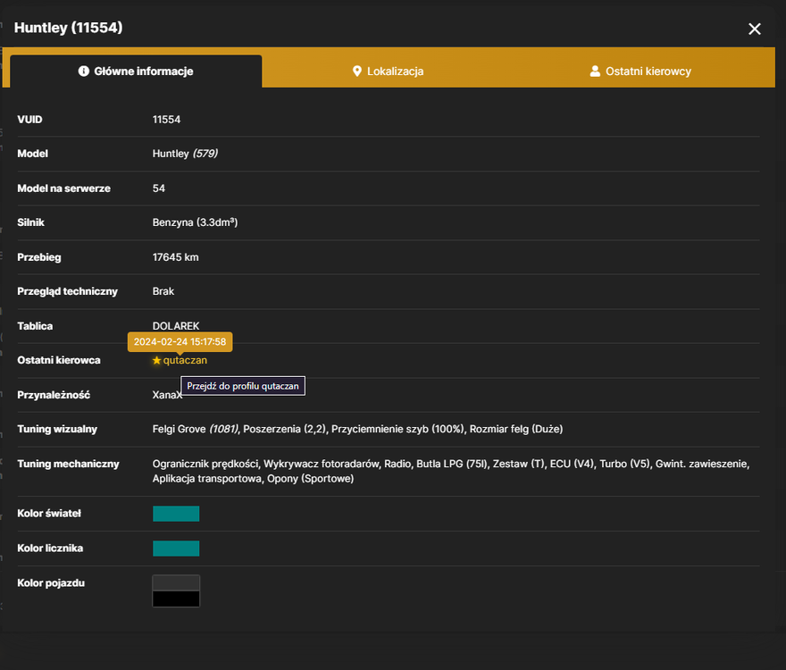The image size is (786, 670).
Task: Click the gold star next to qutaczan
Action: pyautogui.click(x=156, y=360)
